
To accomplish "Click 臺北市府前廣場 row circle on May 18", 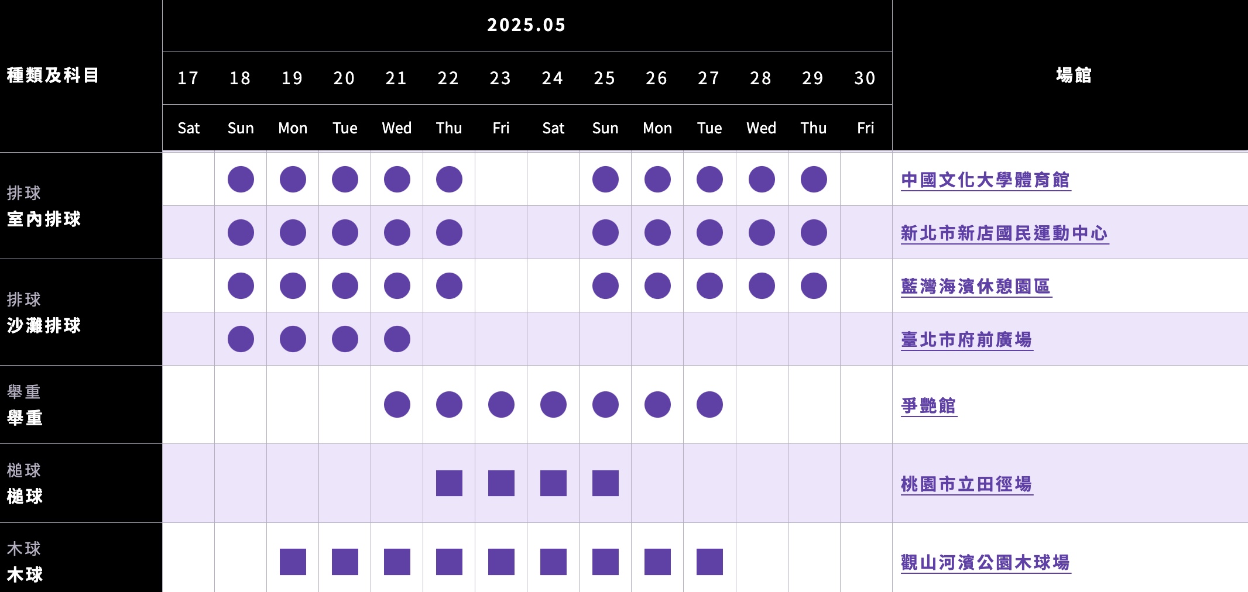I will pos(241,339).
